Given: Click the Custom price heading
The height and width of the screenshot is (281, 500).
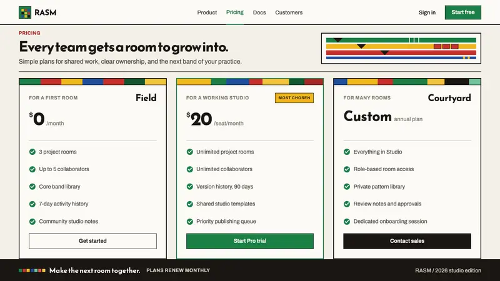Looking at the screenshot, I should [367, 116].
